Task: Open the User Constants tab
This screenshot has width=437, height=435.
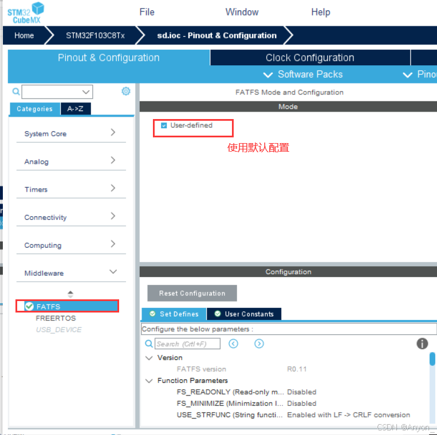Action: (244, 314)
